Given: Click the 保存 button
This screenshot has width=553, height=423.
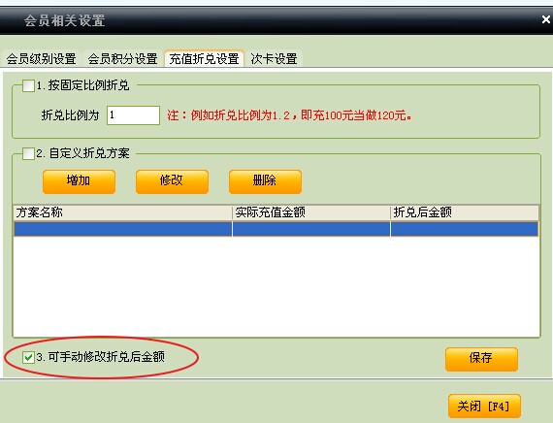Looking at the screenshot, I should coord(481,359).
